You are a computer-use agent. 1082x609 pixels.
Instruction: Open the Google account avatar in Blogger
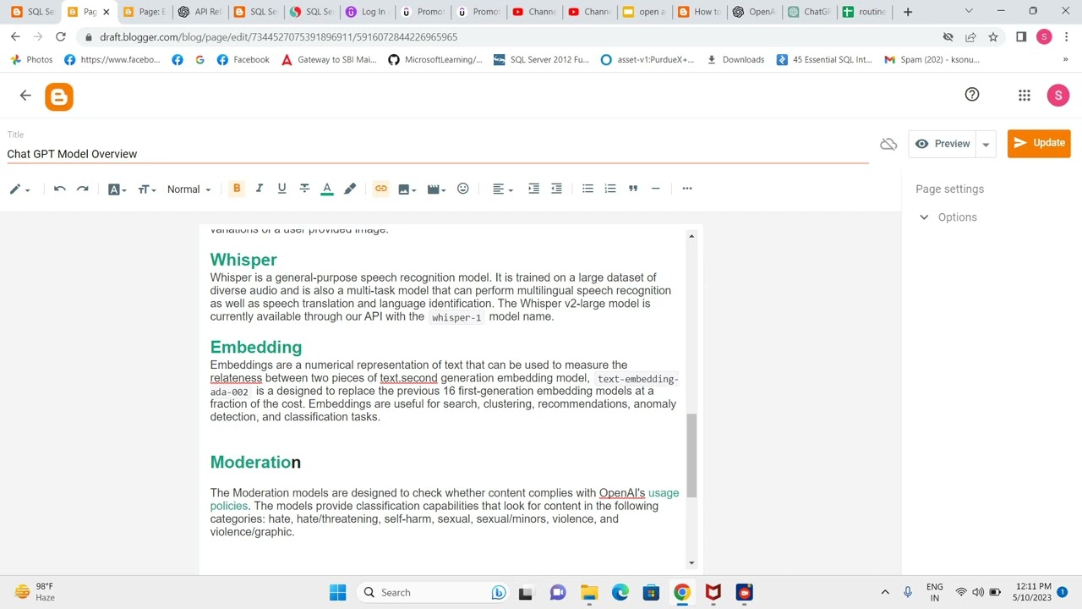click(1058, 96)
